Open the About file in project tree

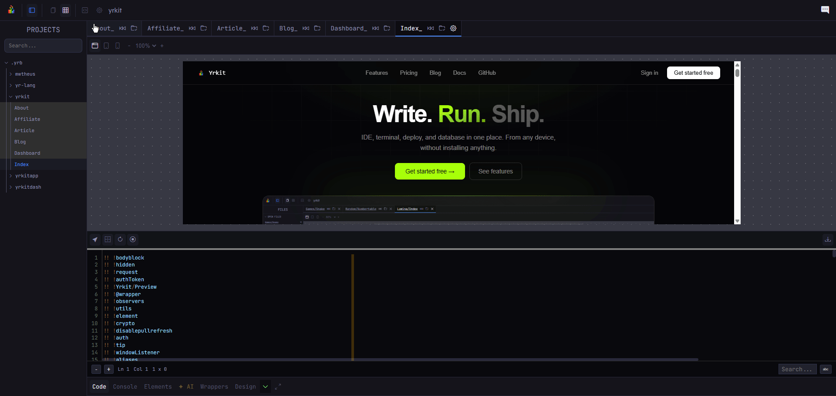pos(21,108)
